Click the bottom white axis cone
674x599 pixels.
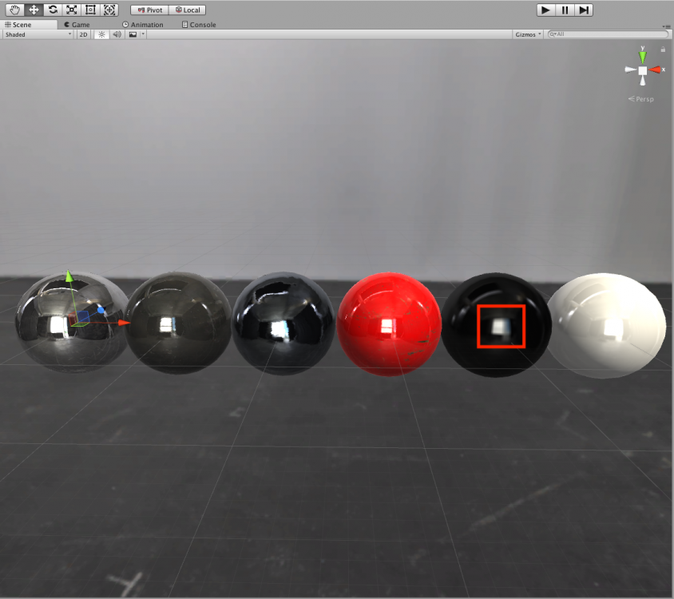(643, 81)
